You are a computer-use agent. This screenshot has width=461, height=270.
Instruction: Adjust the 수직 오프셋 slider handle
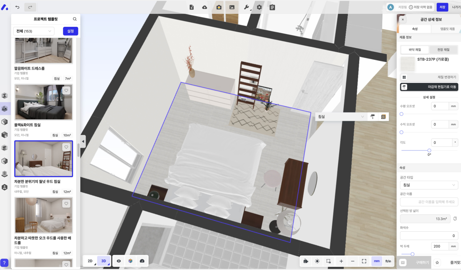(401, 132)
